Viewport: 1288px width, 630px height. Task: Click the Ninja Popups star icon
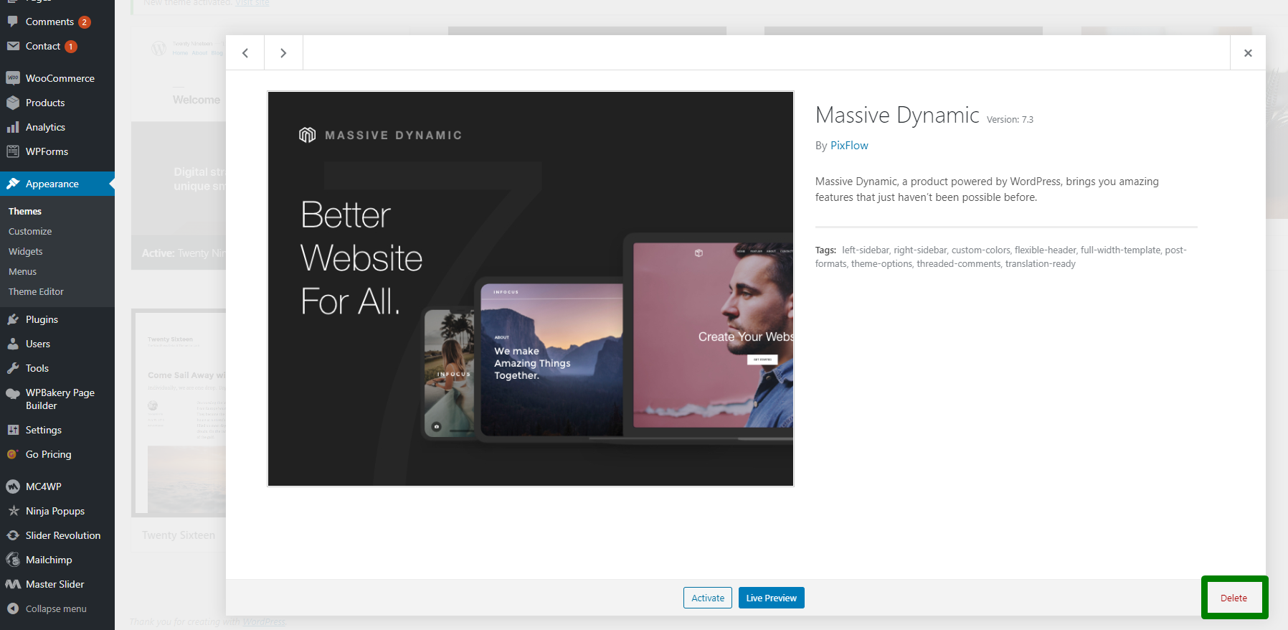[13, 511]
